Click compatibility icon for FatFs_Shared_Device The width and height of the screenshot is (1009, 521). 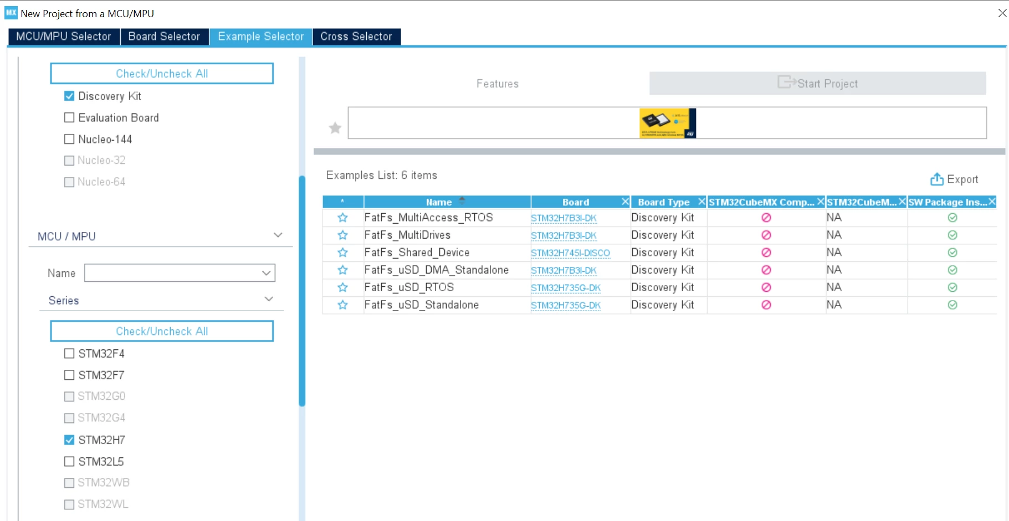pos(766,252)
